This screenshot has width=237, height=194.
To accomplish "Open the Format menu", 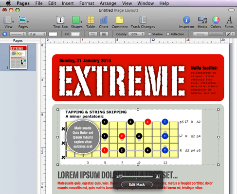I will (x=87, y=3).
